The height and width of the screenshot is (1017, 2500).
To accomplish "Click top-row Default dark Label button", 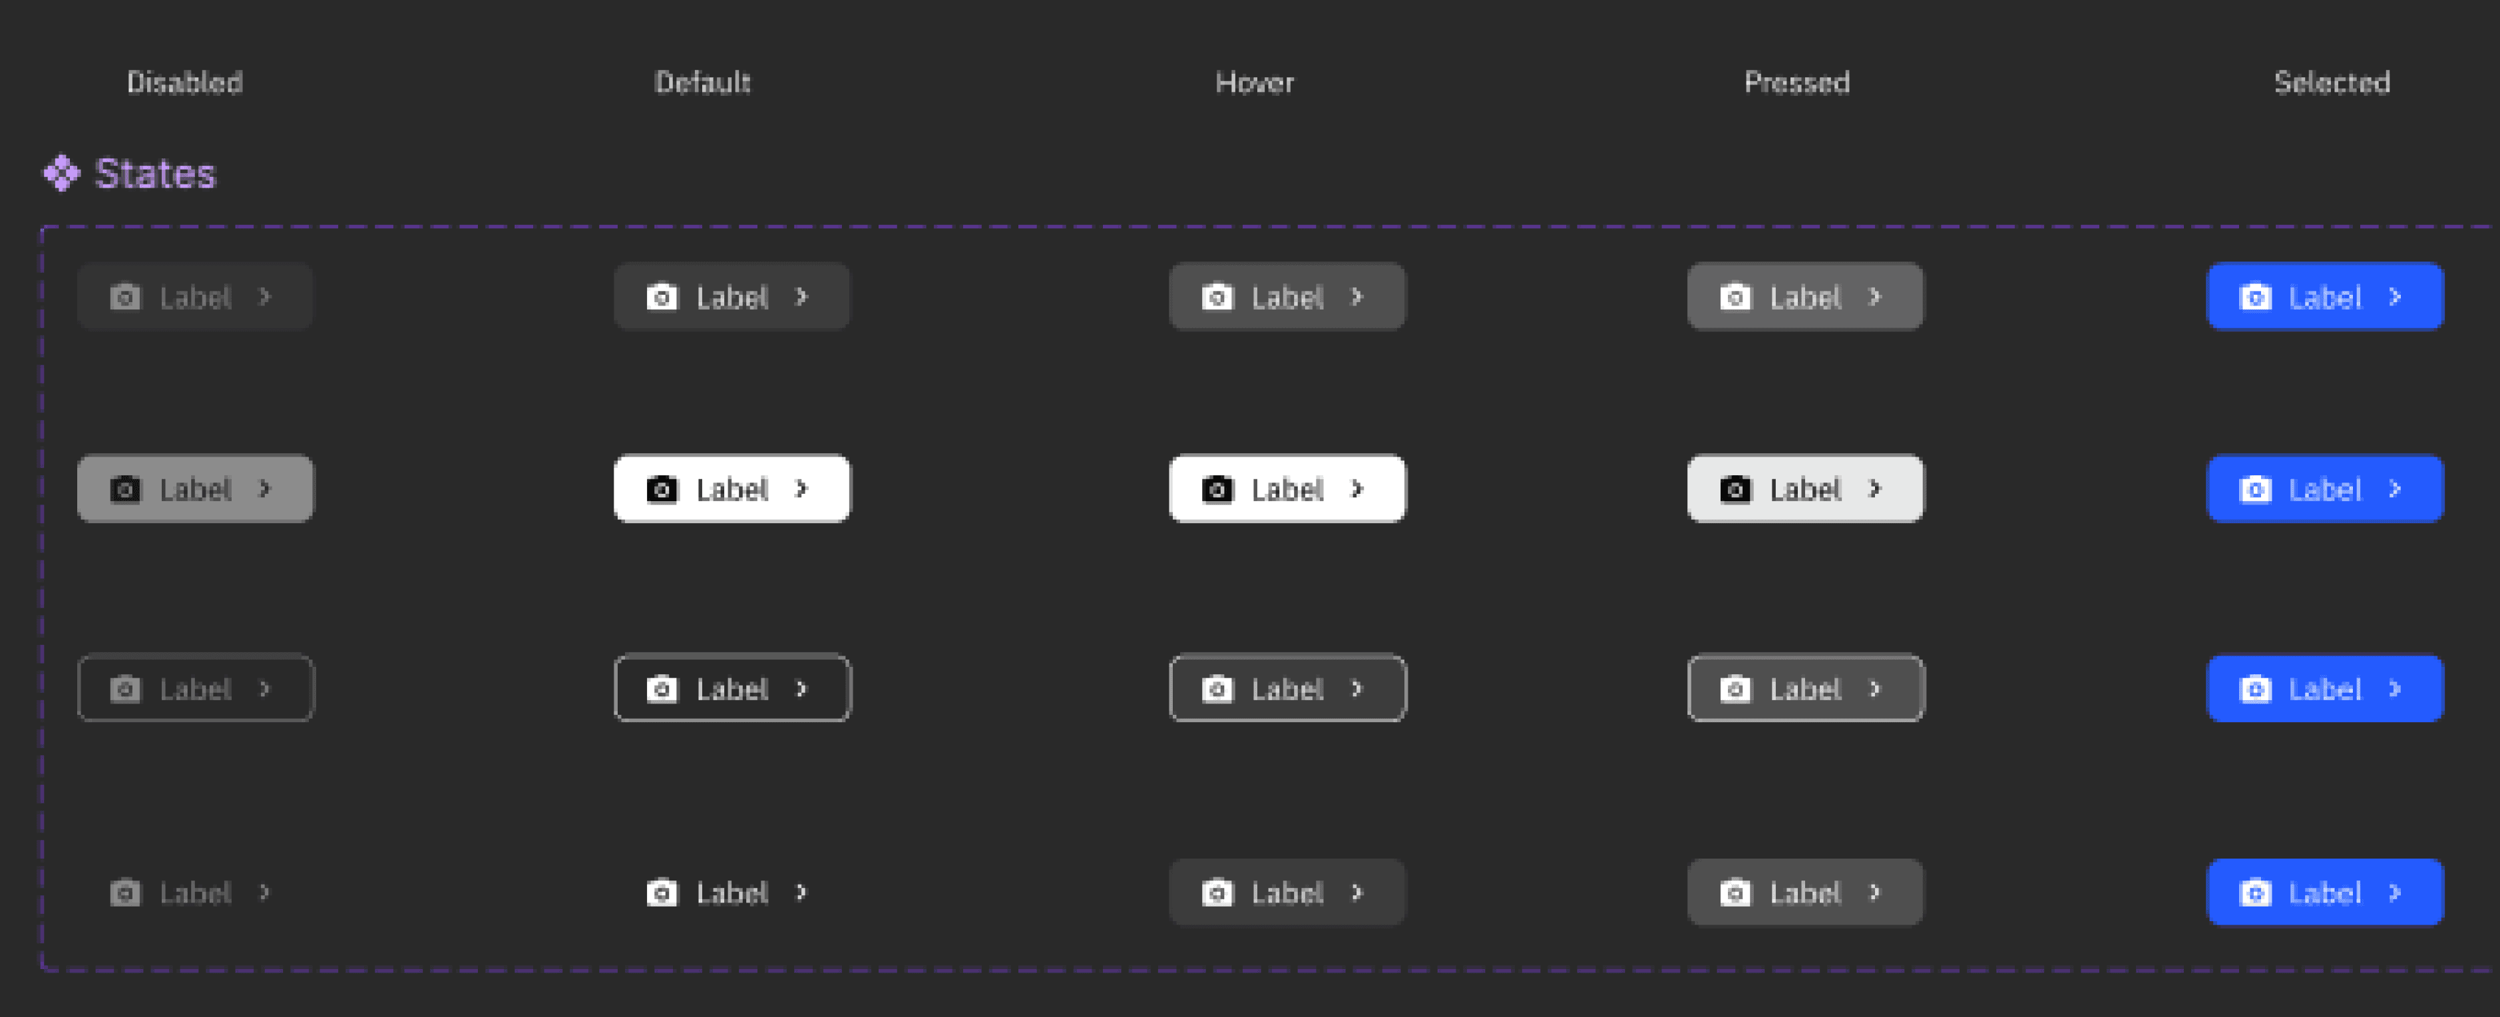I will (x=731, y=297).
